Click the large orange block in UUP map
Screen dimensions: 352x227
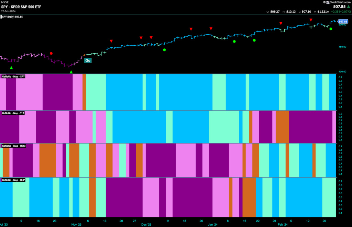[x=249, y=197]
